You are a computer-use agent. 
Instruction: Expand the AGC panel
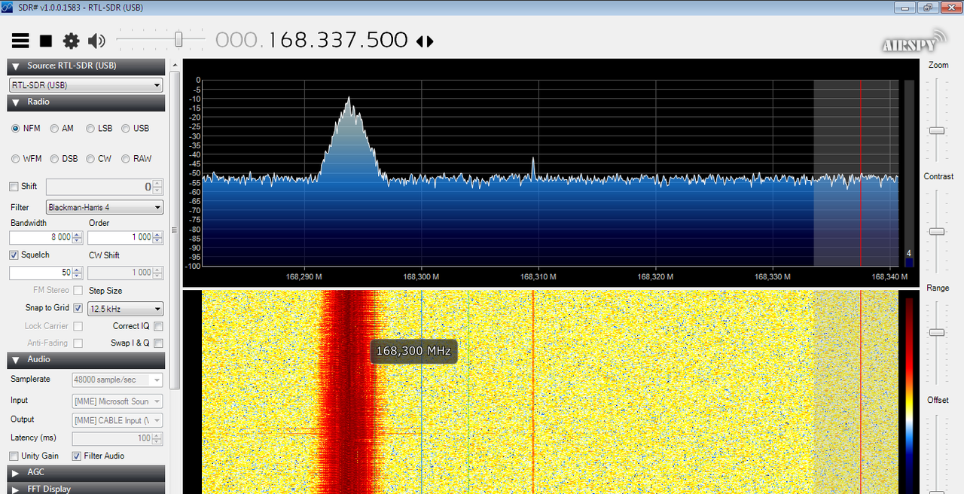(x=86, y=473)
